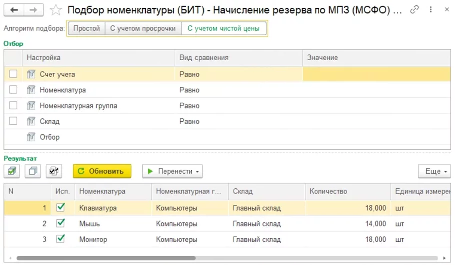Add form to favorites with star icon
Viewport: 455px width, 265px height.
pyautogui.click(x=56, y=10)
